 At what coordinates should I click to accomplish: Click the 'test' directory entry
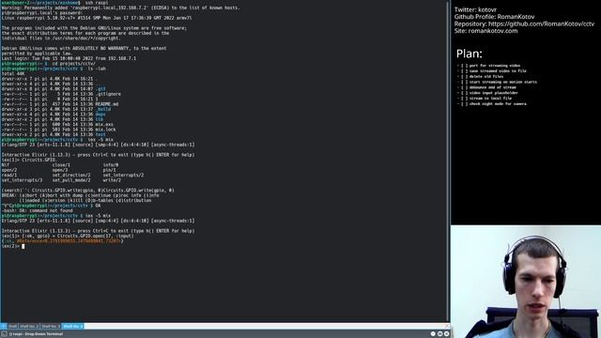click(100, 134)
